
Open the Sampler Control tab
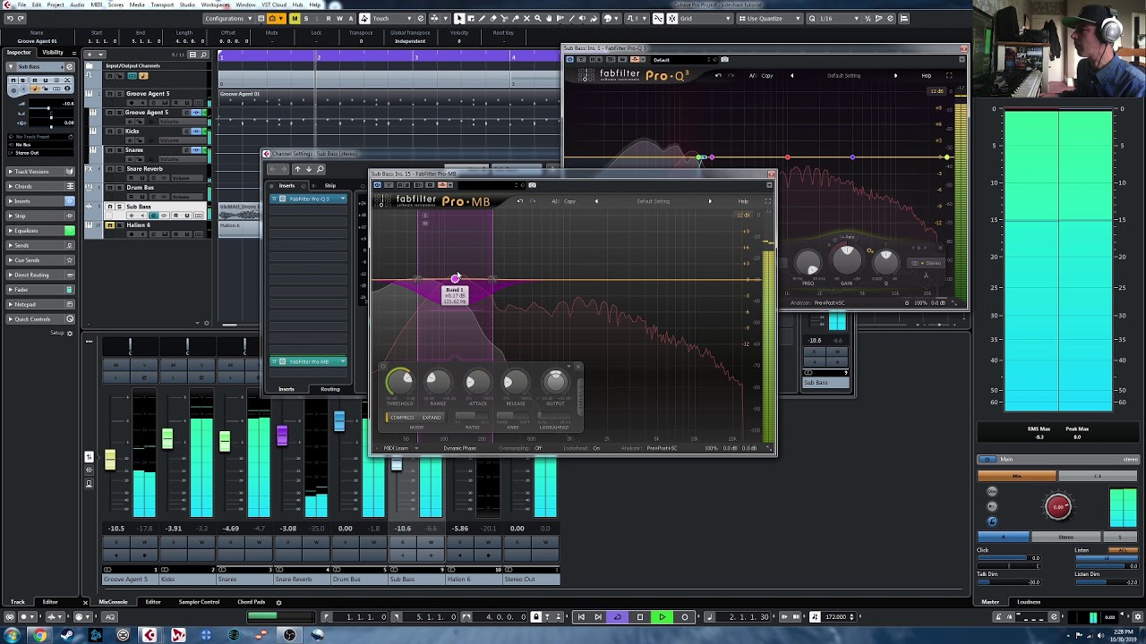197,602
